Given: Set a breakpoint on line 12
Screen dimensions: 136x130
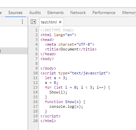Looking at the screenshot, I should pos(35,83).
